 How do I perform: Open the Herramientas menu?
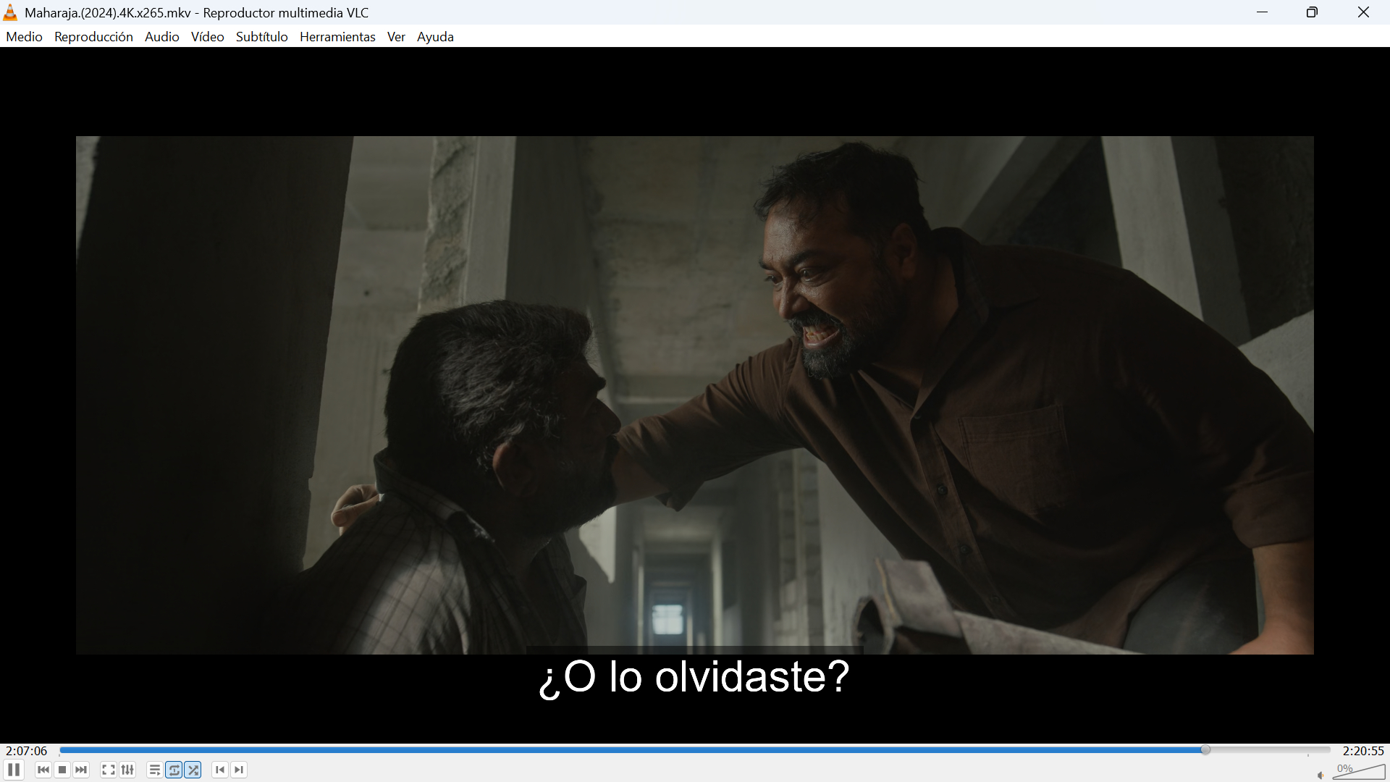pyautogui.click(x=337, y=37)
